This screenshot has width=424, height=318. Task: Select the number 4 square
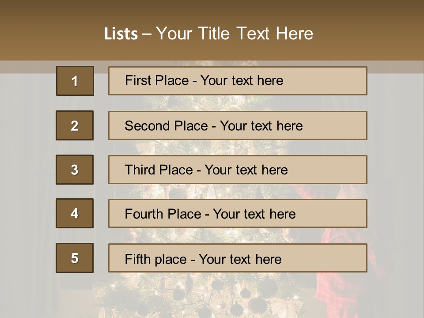click(75, 213)
